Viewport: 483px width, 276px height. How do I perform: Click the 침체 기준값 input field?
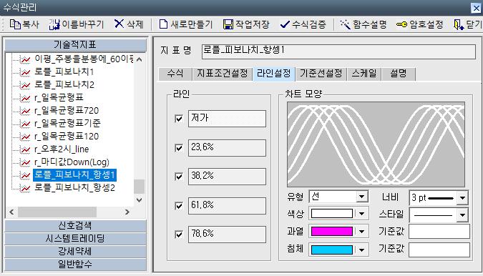point(439,250)
